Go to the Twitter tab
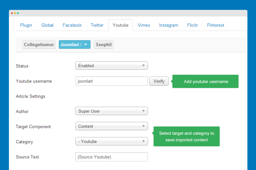Viewport: 256px width, 170px height. (97, 25)
